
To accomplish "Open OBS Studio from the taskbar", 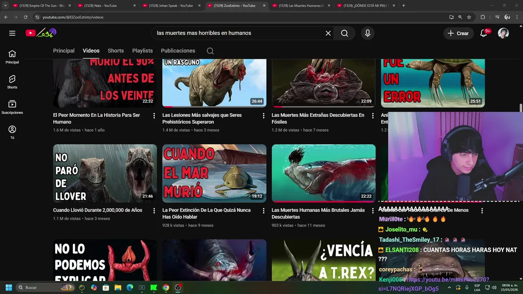I will (x=178, y=287).
